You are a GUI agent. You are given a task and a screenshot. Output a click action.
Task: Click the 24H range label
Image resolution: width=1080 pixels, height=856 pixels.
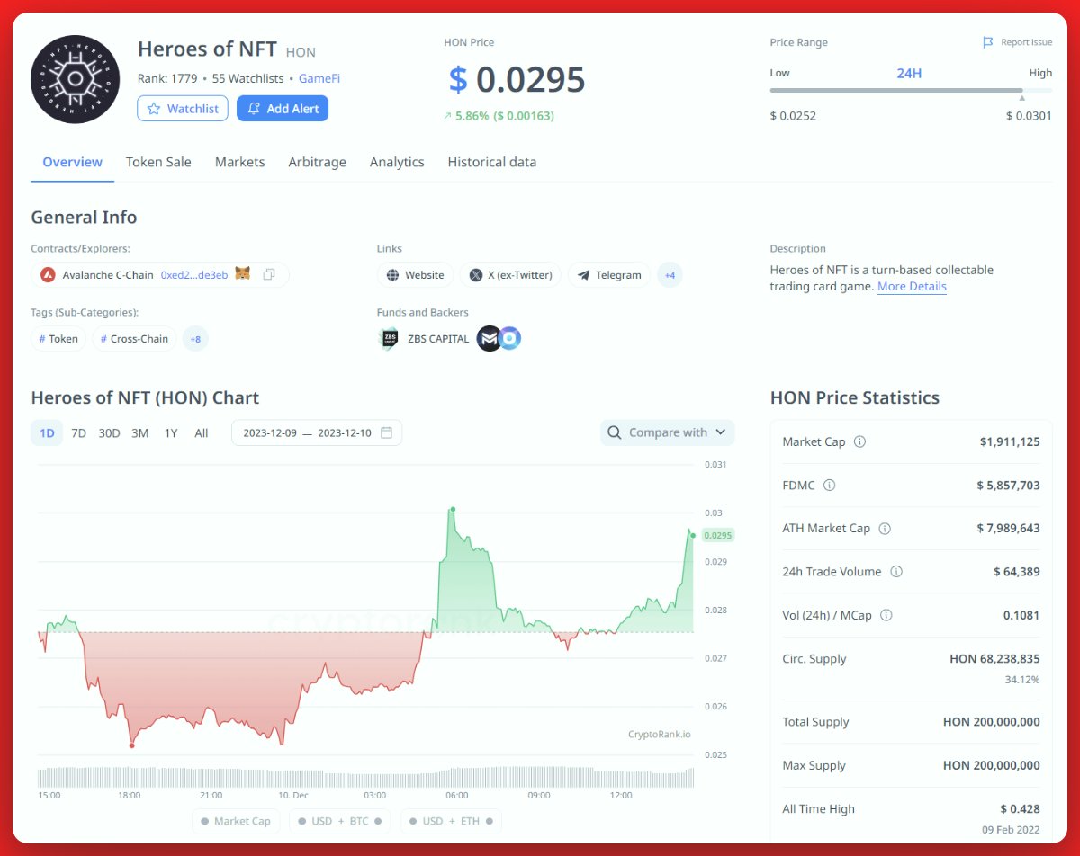[x=909, y=73]
